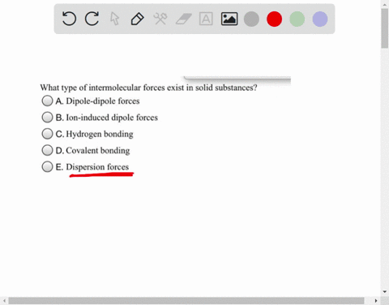This screenshot has width=389, height=305.
Task: Click the 'Hydrogen bonding' answer text
Action: pyautogui.click(x=100, y=134)
